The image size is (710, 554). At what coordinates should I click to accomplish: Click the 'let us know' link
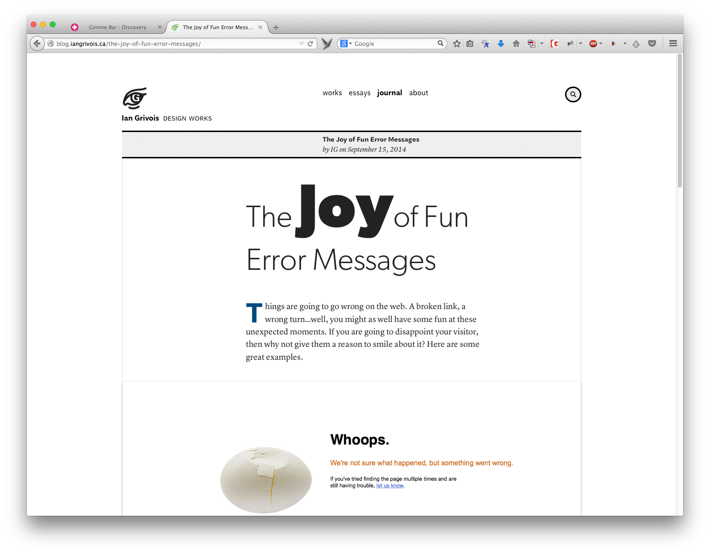tap(390, 486)
